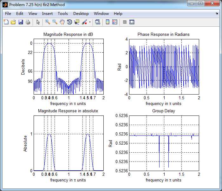This screenshot has height=191, width=222.
Task: Click the Link Plot toolbar icon
Action: pyautogui.click(x=98, y=22)
